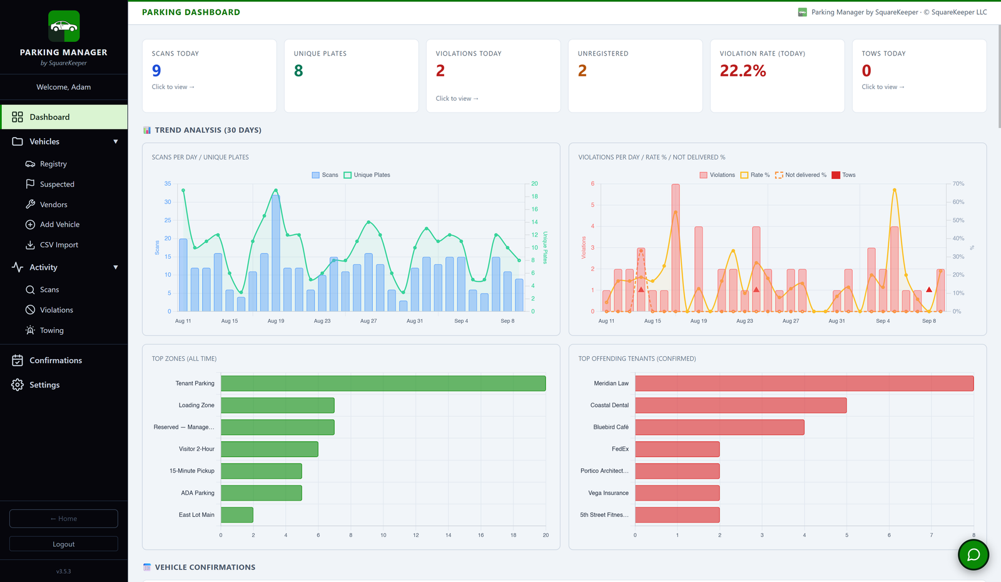The width and height of the screenshot is (1001, 582).
Task: Click the Unique Plates stat card
Action: tap(352, 76)
